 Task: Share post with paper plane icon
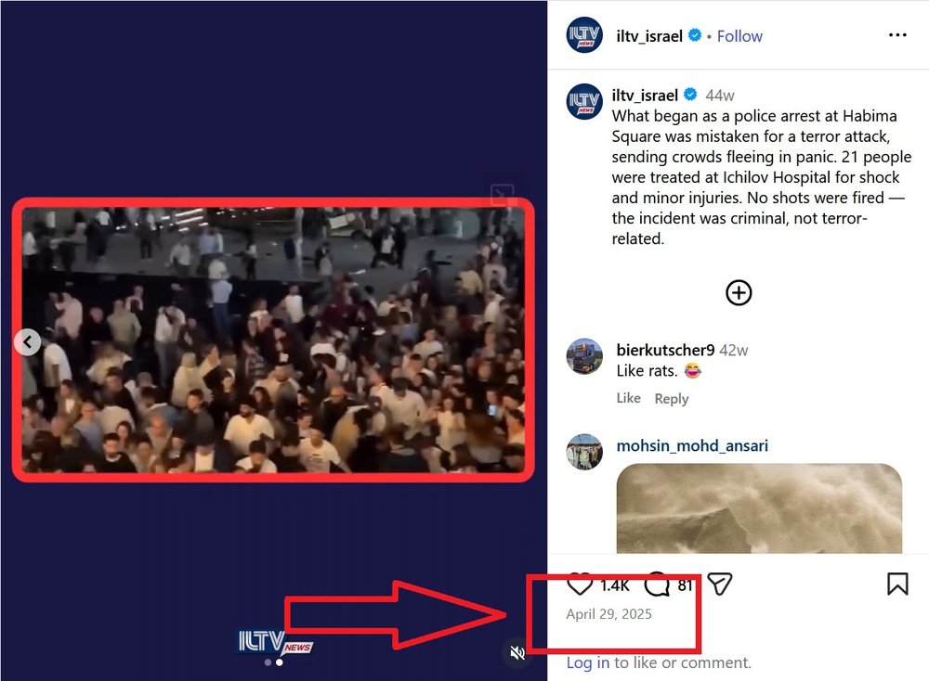(720, 584)
